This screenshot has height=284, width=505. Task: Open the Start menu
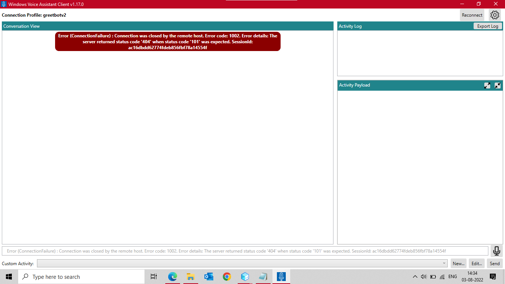pos(8,276)
